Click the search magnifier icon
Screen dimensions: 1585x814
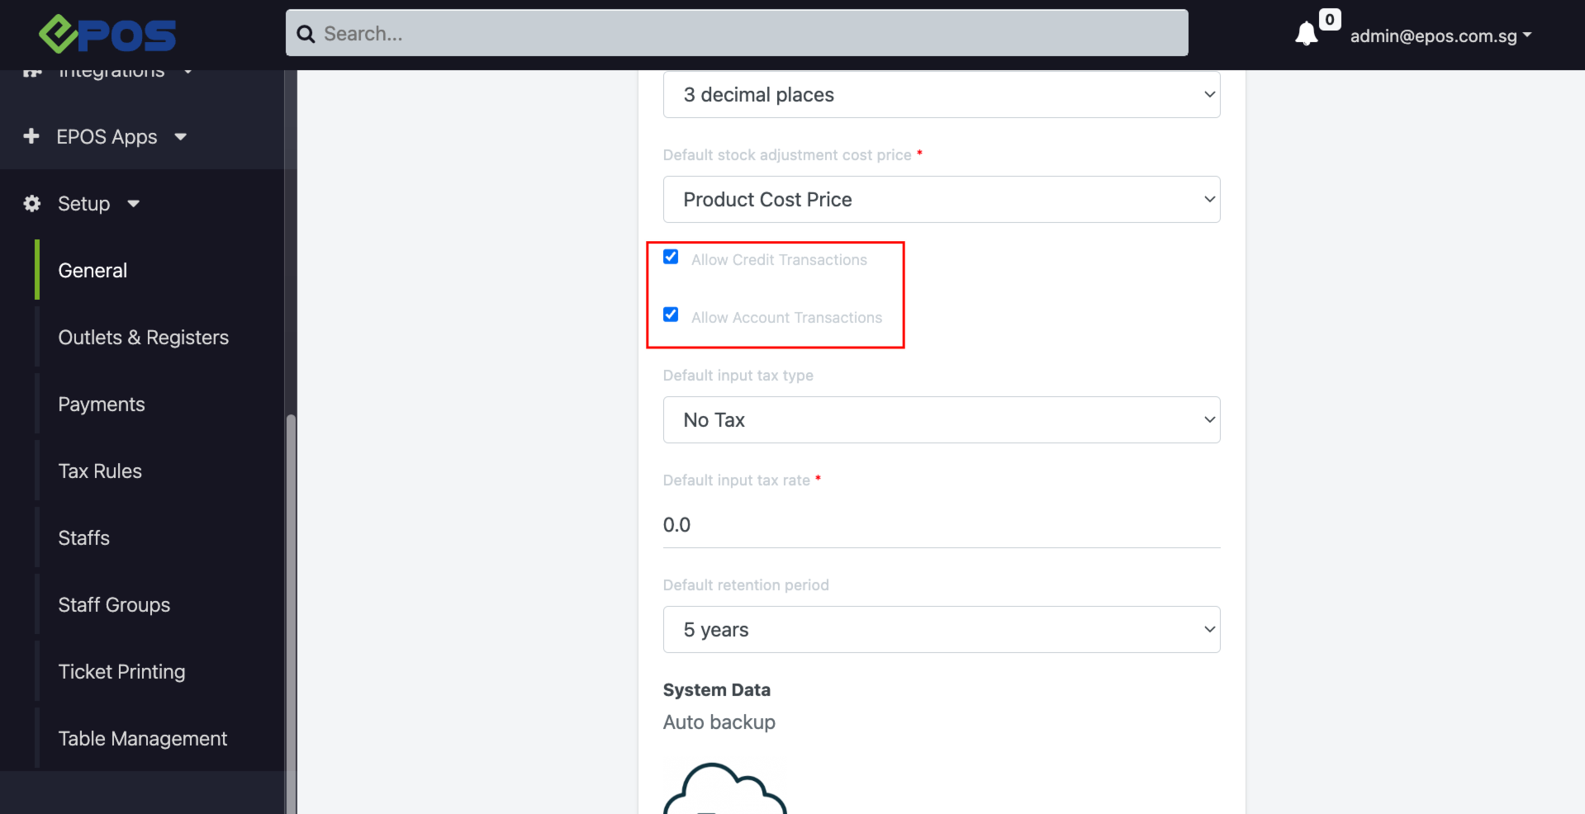[306, 34]
